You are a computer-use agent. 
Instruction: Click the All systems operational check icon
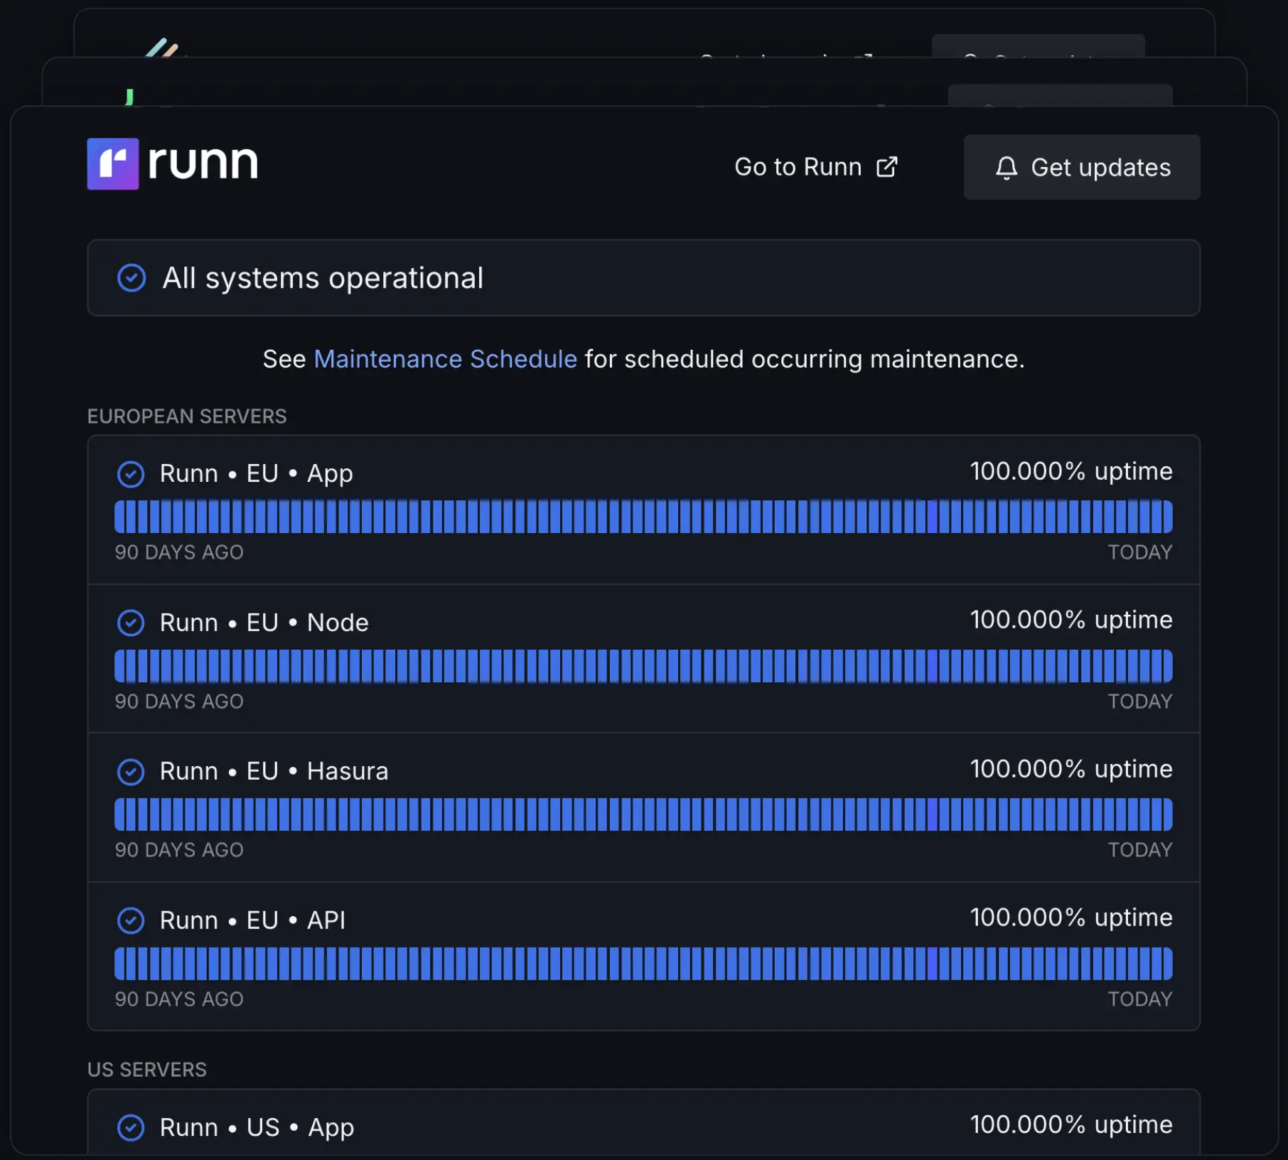[x=132, y=278]
